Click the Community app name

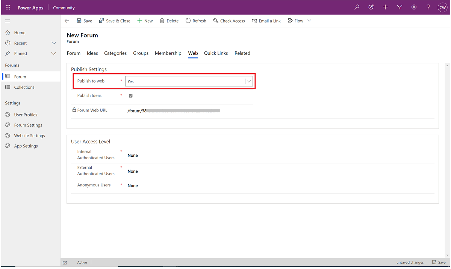pyautogui.click(x=64, y=8)
